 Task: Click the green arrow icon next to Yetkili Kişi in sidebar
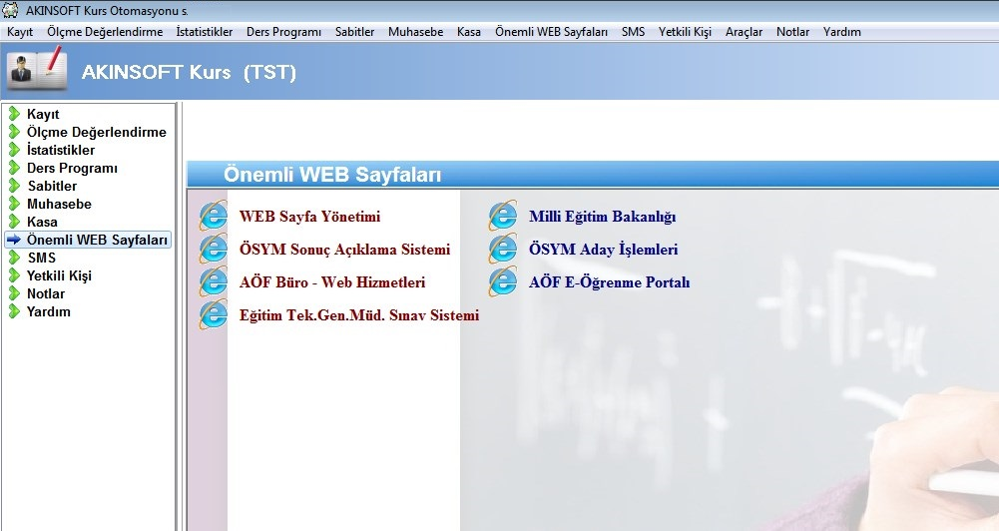14,275
